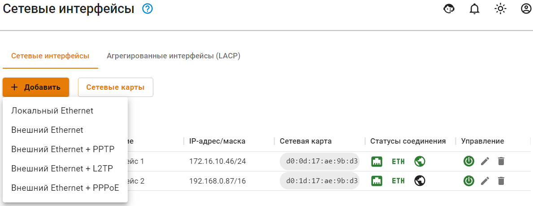Open the Сетевые карты button
Image resolution: width=533 pixels, height=206 pixels.
pos(115,87)
